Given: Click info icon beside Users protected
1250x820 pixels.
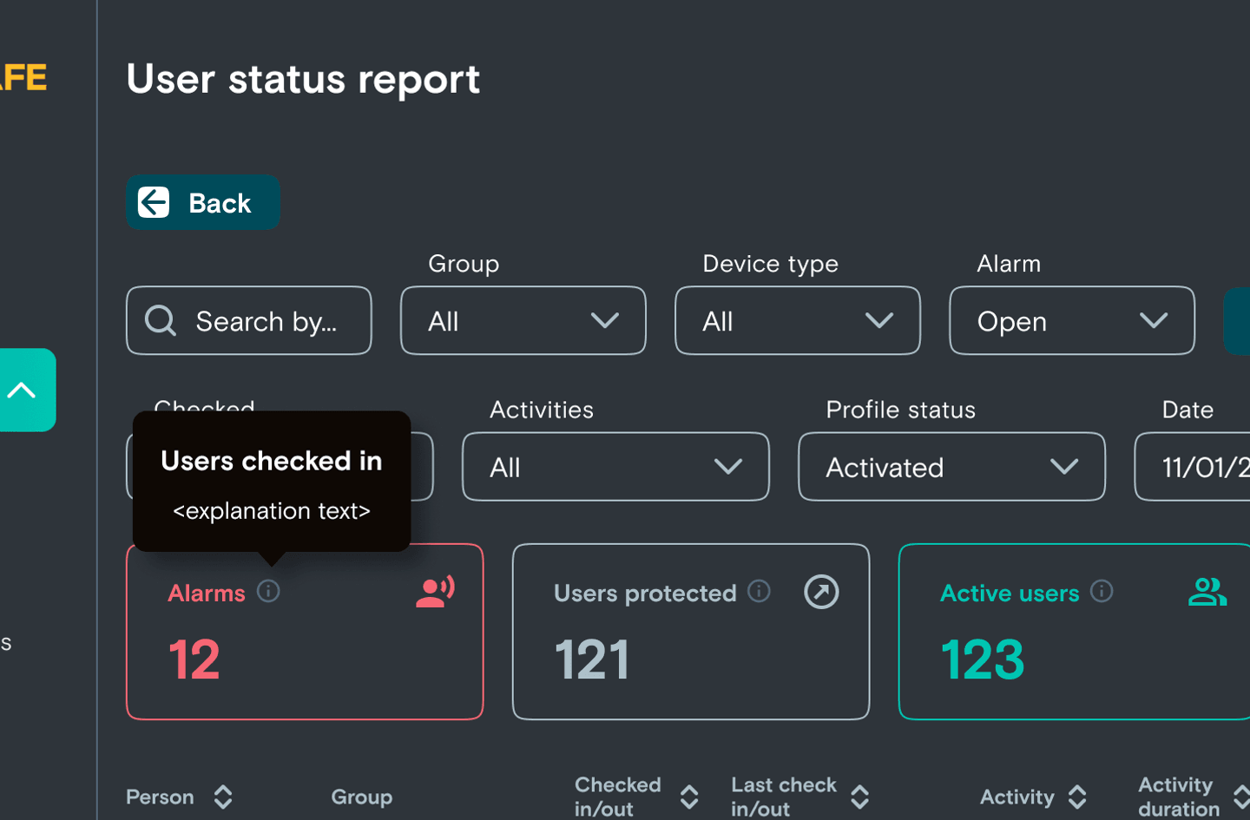Looking at the screenshot, I should point(759,592).
